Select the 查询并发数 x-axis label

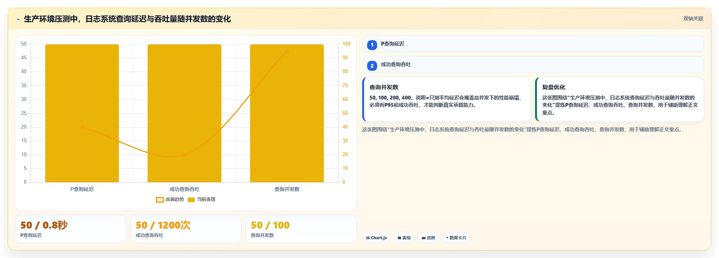pos(287,189)
